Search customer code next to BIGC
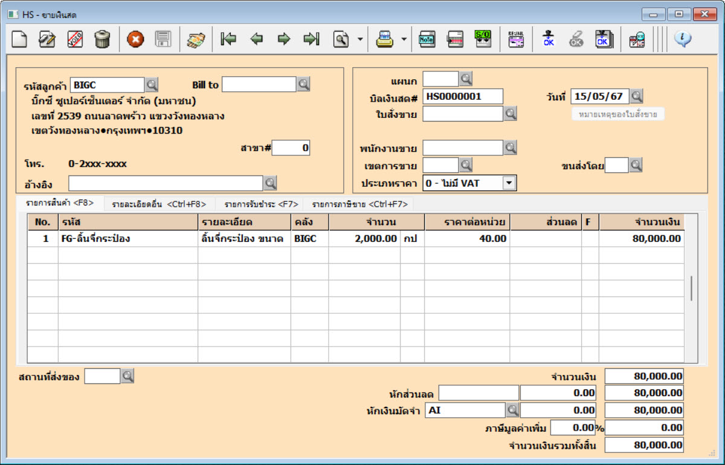This screenshot has width=725, height=465. (152, 85)
